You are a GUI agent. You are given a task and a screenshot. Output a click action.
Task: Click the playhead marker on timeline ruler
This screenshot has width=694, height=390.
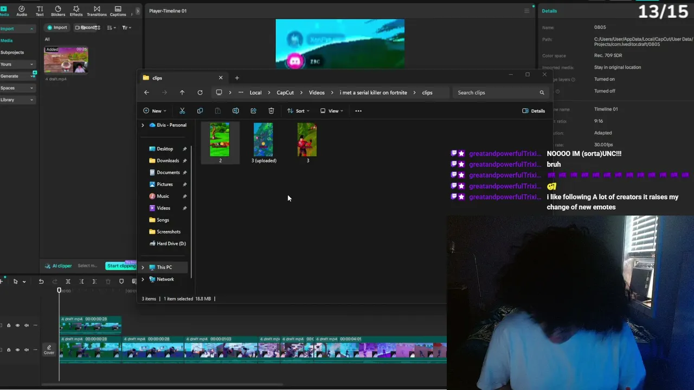coord(59,290)
